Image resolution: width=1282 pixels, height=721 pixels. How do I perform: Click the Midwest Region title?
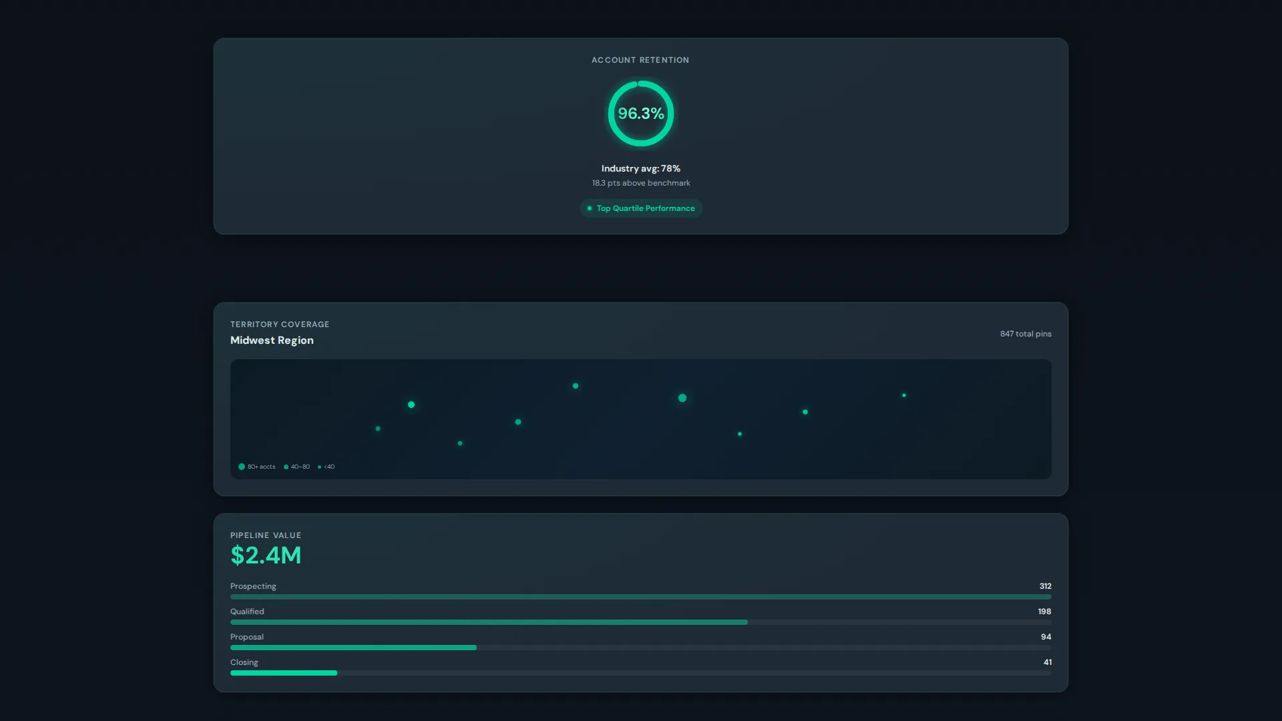[272, 340]
